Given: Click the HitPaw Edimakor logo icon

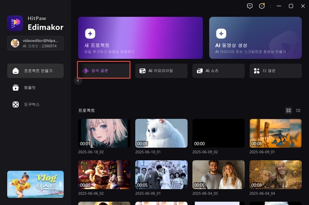Looking at the screenshot, I should coord(15,23).
